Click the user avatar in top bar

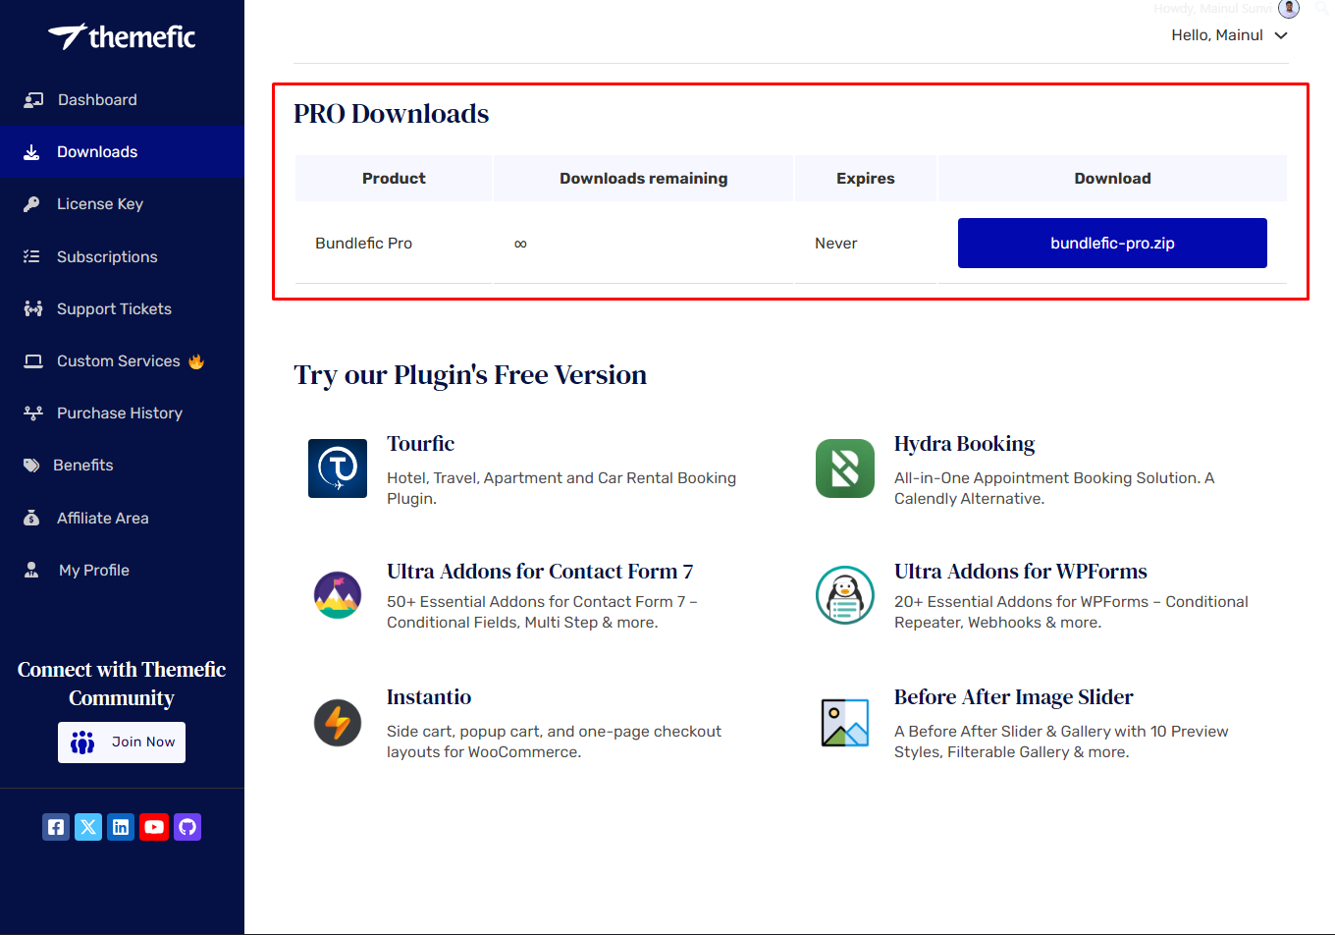tap(1289, 9)
